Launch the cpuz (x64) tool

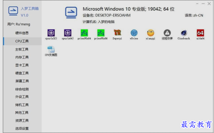point(68,34)
